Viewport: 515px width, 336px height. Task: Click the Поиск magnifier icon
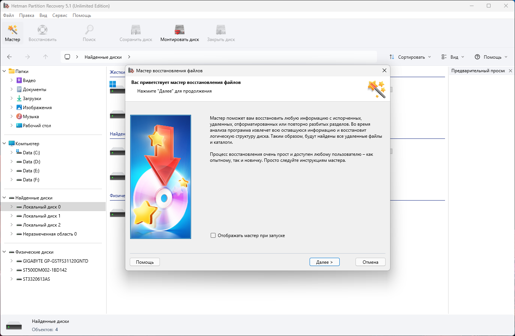[89, 30]
